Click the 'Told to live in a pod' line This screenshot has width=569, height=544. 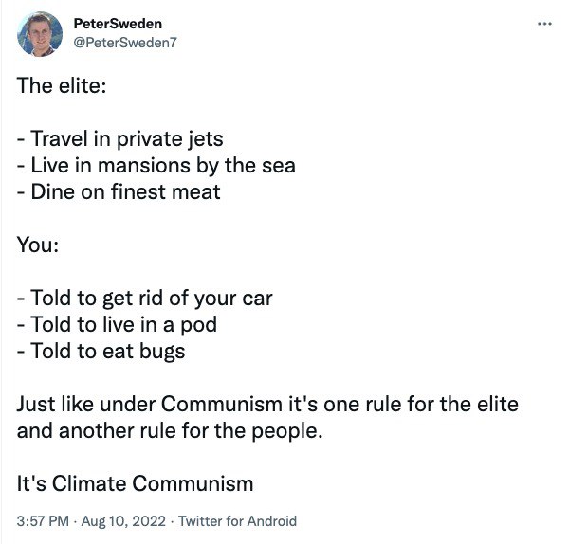[118, 324]
